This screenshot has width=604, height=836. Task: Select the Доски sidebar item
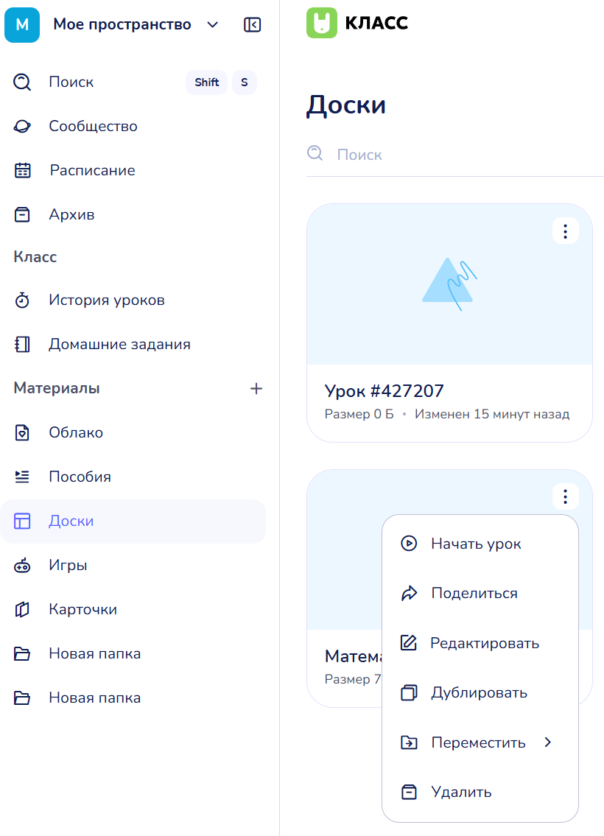tap(133, 521)
